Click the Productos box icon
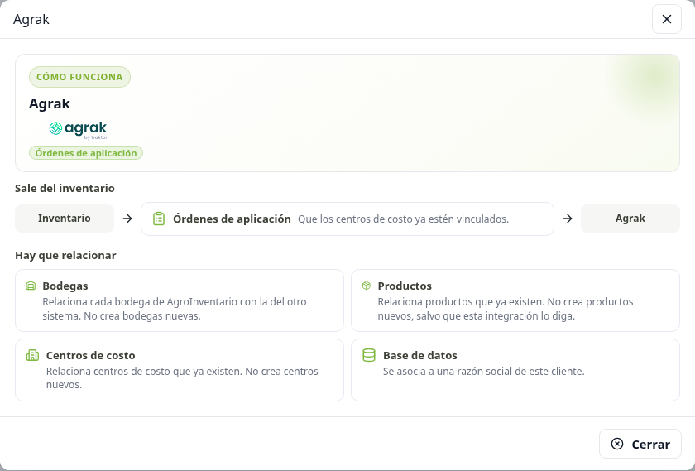 [366, 286]
